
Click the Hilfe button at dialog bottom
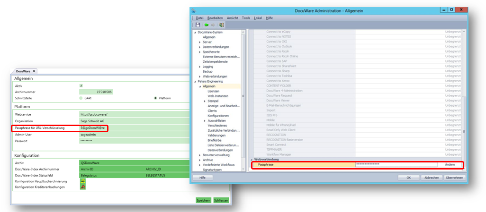tap(203, 178)
